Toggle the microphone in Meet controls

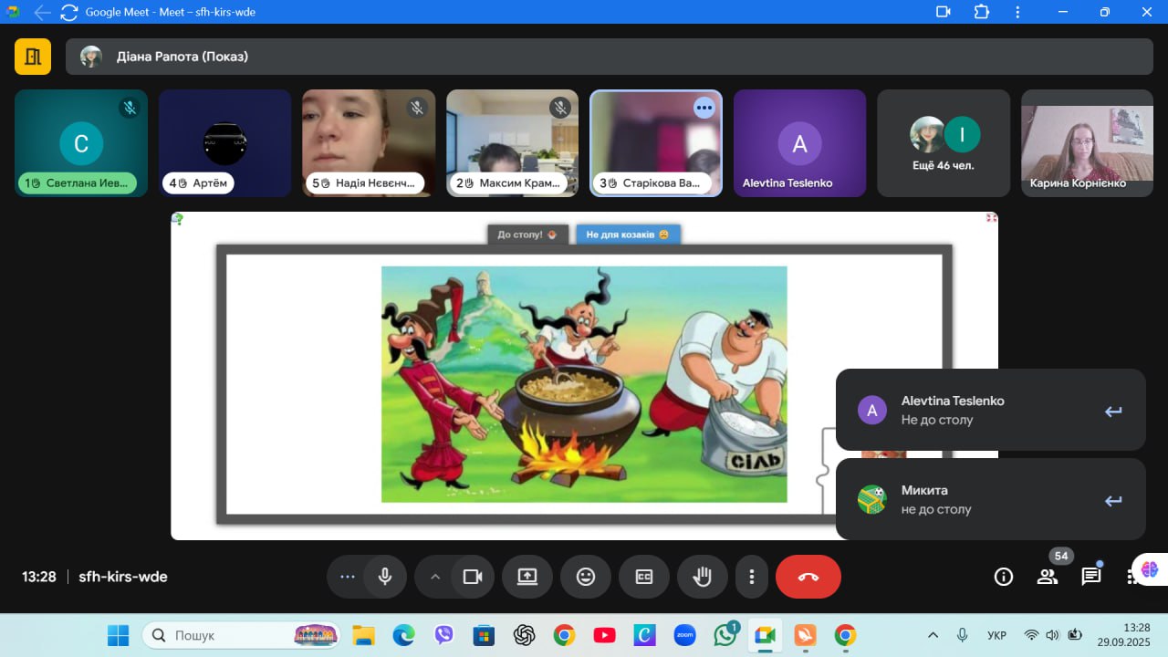tap(385, 577)
